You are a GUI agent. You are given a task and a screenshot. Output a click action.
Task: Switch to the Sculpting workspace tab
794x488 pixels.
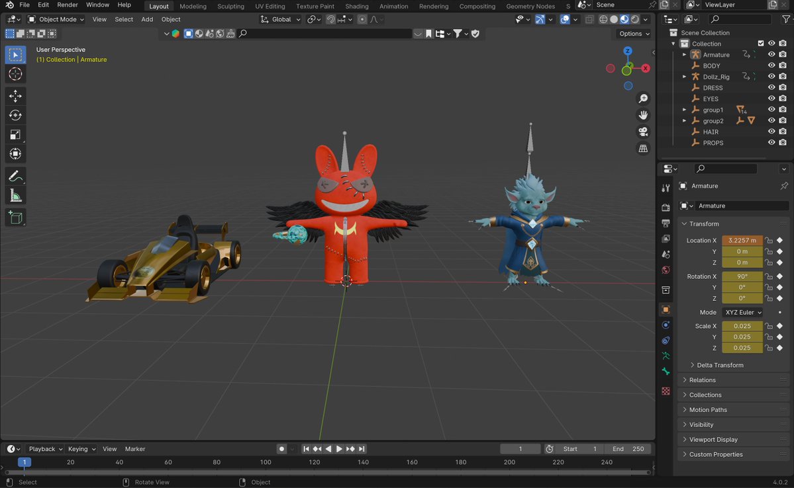tap(230, 6)
